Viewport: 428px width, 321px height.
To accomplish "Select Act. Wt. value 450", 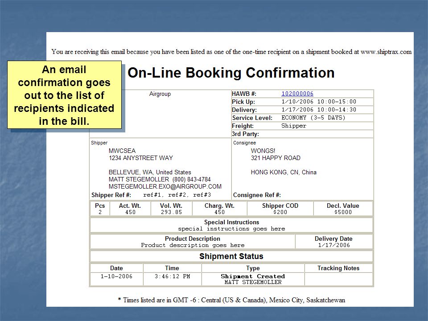I will click(x=130, y=212).
